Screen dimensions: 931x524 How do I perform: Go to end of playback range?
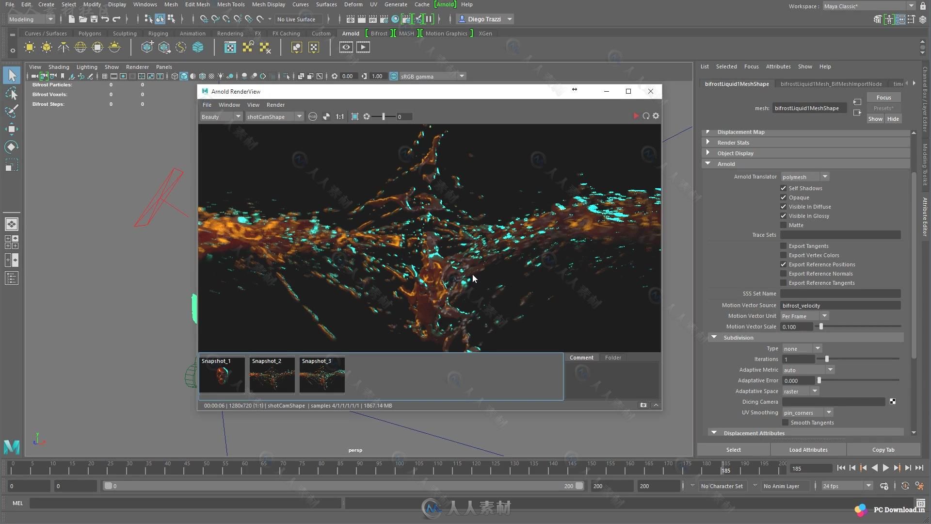(919, 468)
